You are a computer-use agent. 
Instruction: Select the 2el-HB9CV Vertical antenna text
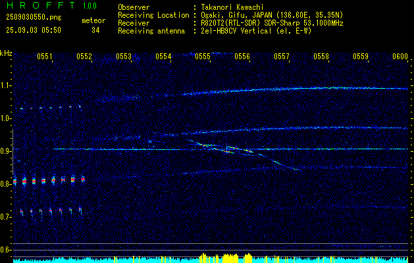point(256,31)
